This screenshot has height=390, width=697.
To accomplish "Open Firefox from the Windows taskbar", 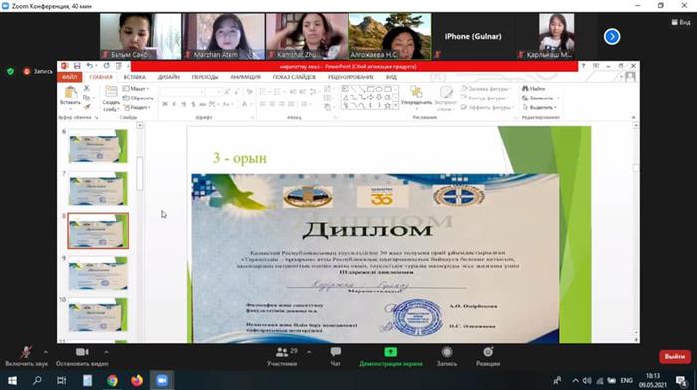I will pos(137,381).
